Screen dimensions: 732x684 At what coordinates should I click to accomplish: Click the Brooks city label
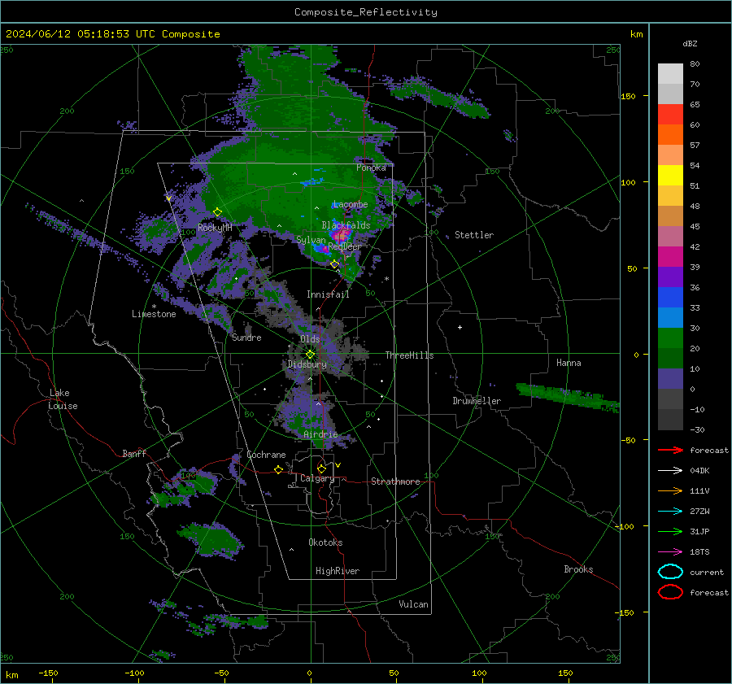pos(578,569)
